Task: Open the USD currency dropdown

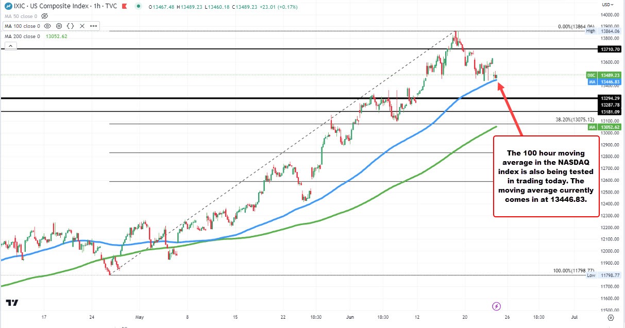Action: [608, 4]
